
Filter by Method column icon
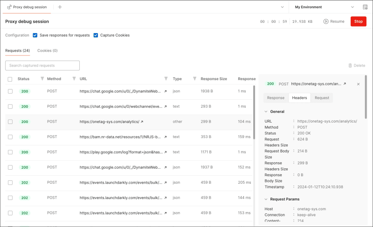click(74, 78)
